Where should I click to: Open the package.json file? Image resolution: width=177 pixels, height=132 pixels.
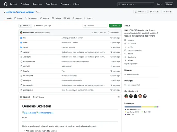28,90
